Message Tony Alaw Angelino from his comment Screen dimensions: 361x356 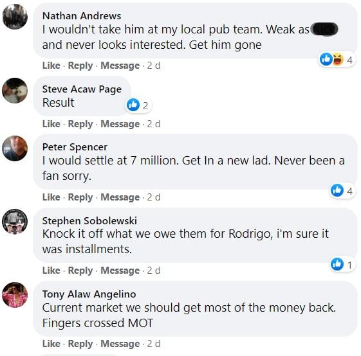point(120,344)
